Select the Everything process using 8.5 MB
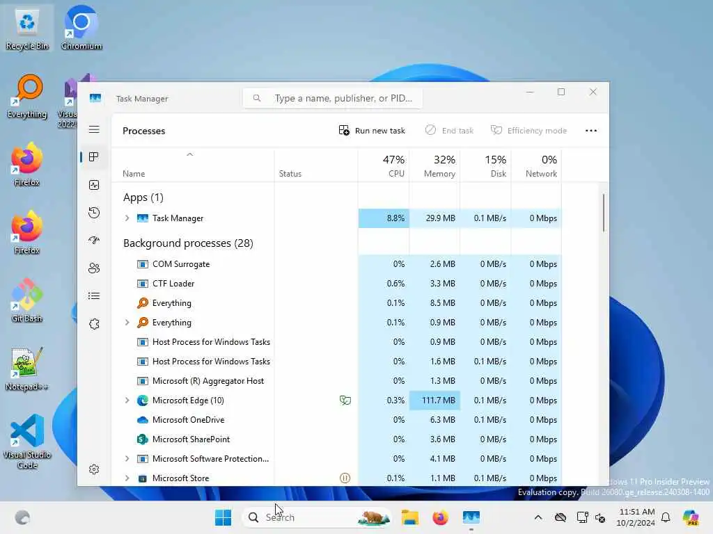 tap(336, 303)
